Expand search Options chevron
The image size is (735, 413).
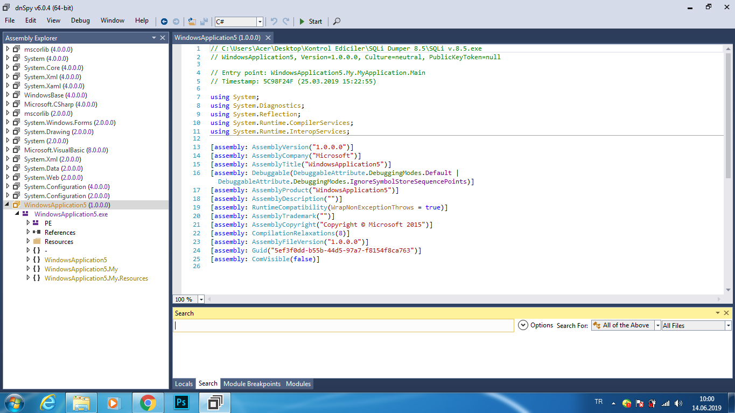pos(523,325)
